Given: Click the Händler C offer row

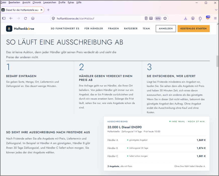Looking at the screenshot, I should [156, 156].
